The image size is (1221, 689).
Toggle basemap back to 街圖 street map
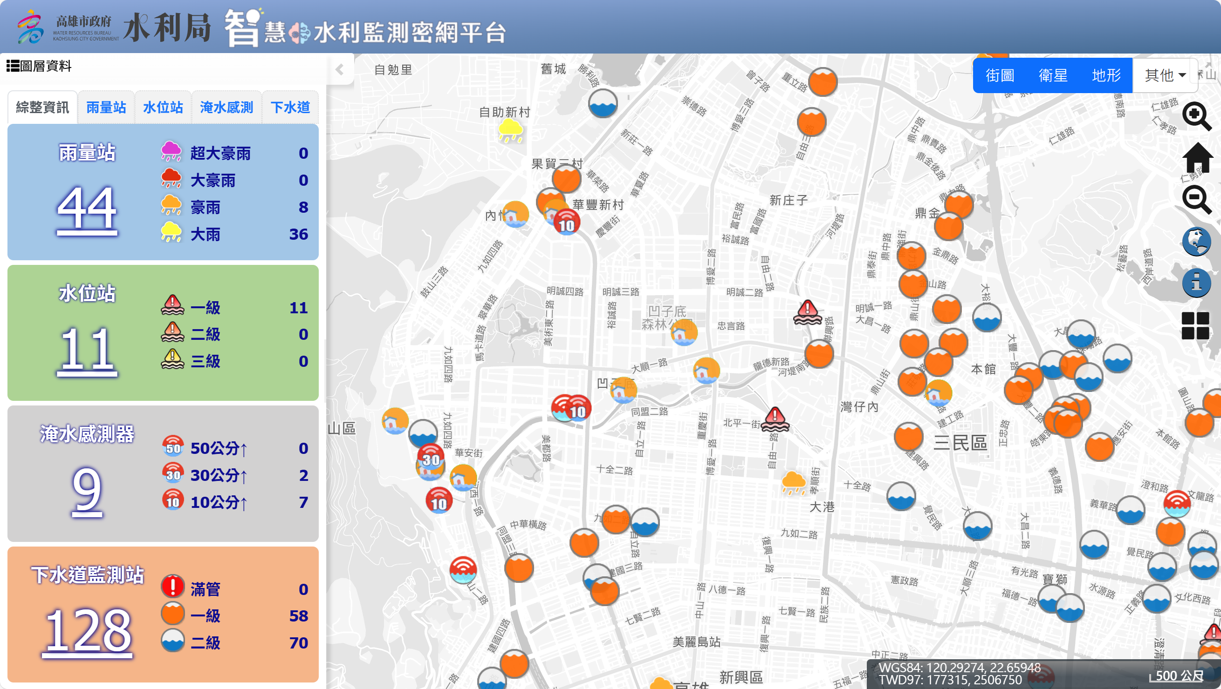[1001, 76]
